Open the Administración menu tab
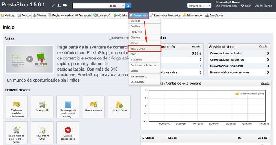 click(193, 15)
